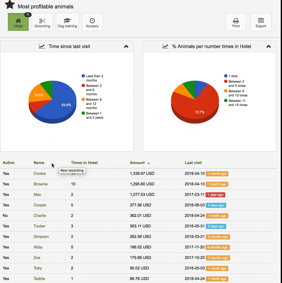The height and width of the screenshot is (283, 282).
Task: Open the Nursery clock icon tab
Action: [92, 22]
